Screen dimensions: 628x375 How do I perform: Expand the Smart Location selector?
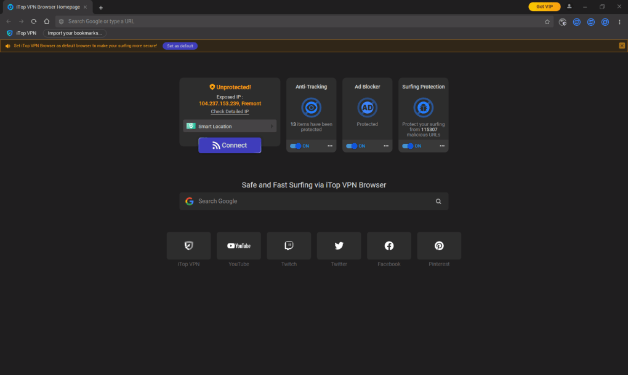(230, 127)
